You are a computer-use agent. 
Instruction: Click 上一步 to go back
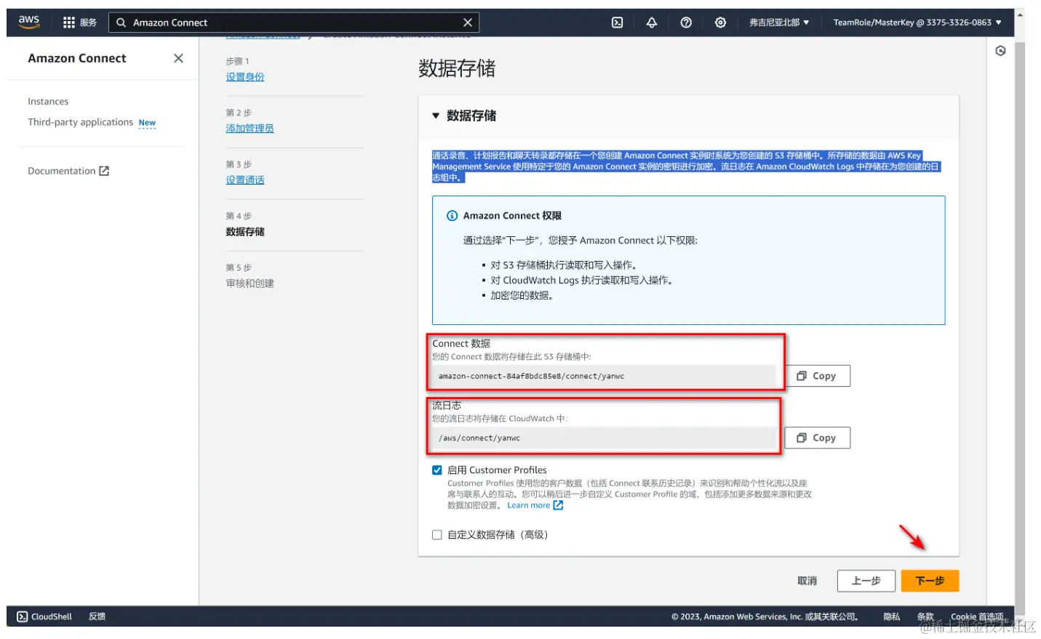click(x=866, y=581)
